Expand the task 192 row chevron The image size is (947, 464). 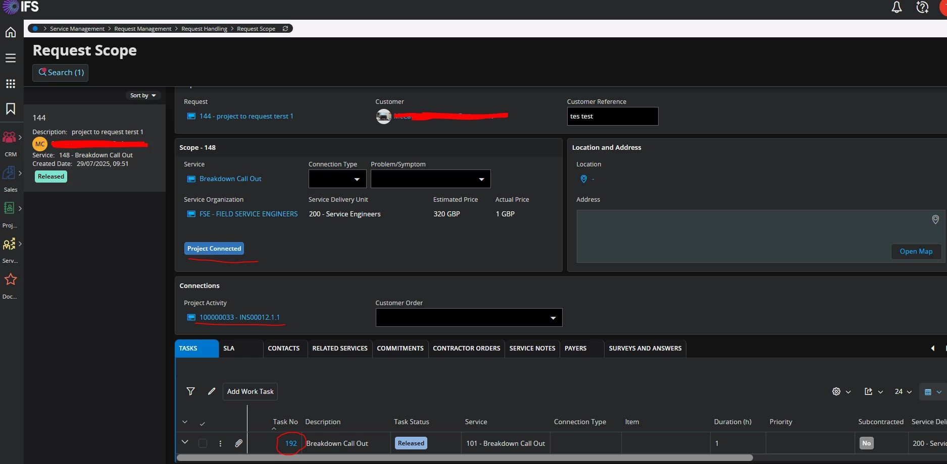[x=185, y=442]
